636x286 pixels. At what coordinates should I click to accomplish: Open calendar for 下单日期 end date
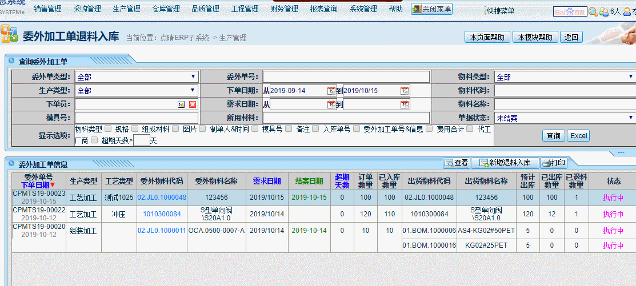[x=405, y=91]
